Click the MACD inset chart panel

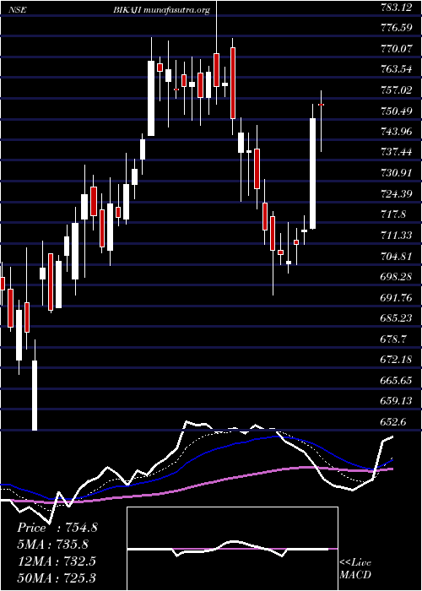click(232, 549)
